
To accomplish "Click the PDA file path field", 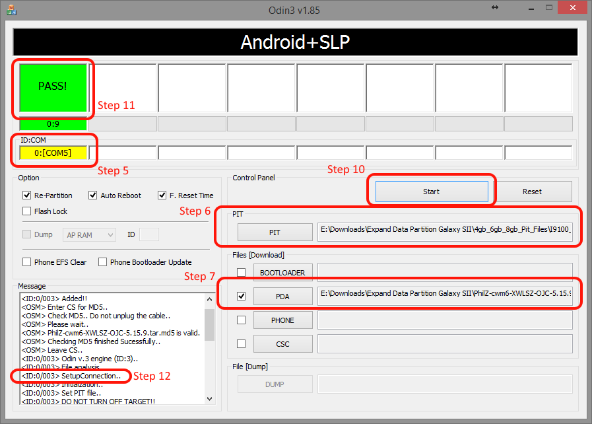I will pos(445,296).
